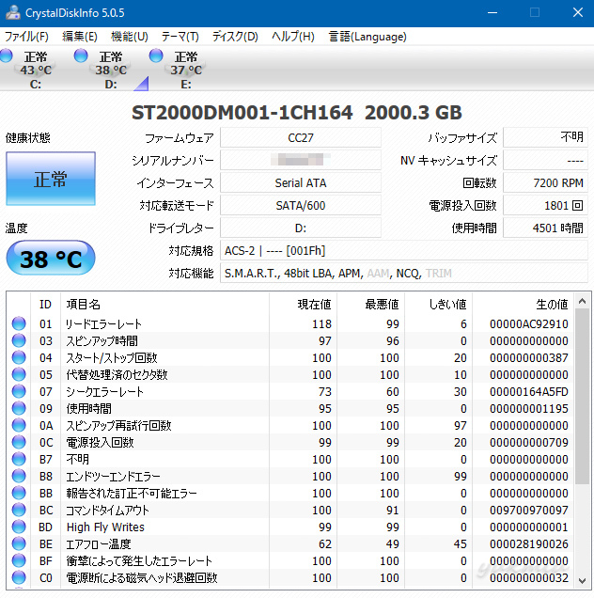
Task: Open the テーマ(T) menu
Action: (180, 37)
